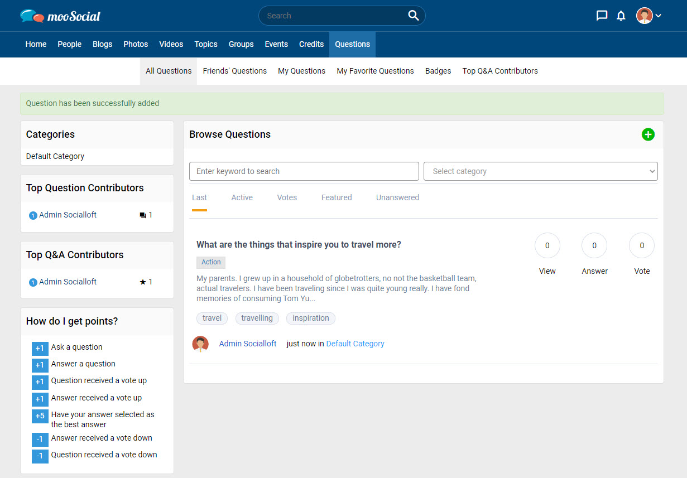This screenshot has width=687, height=478.
Task: Open the Questions menu
Action: [x=353, y=44]
